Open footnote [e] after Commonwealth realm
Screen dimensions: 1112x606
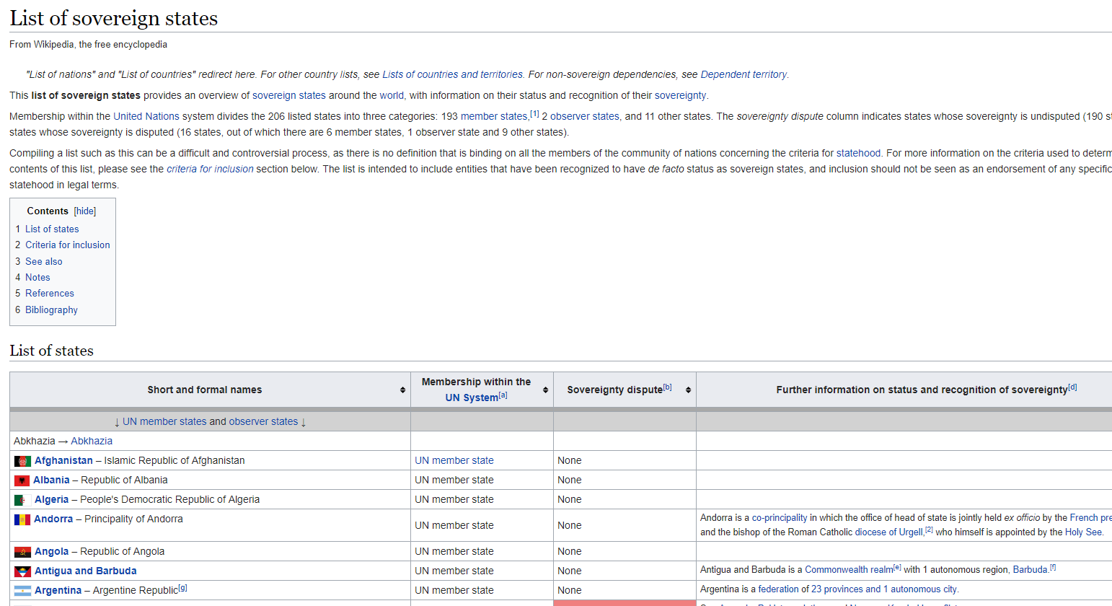click(898, 567)
